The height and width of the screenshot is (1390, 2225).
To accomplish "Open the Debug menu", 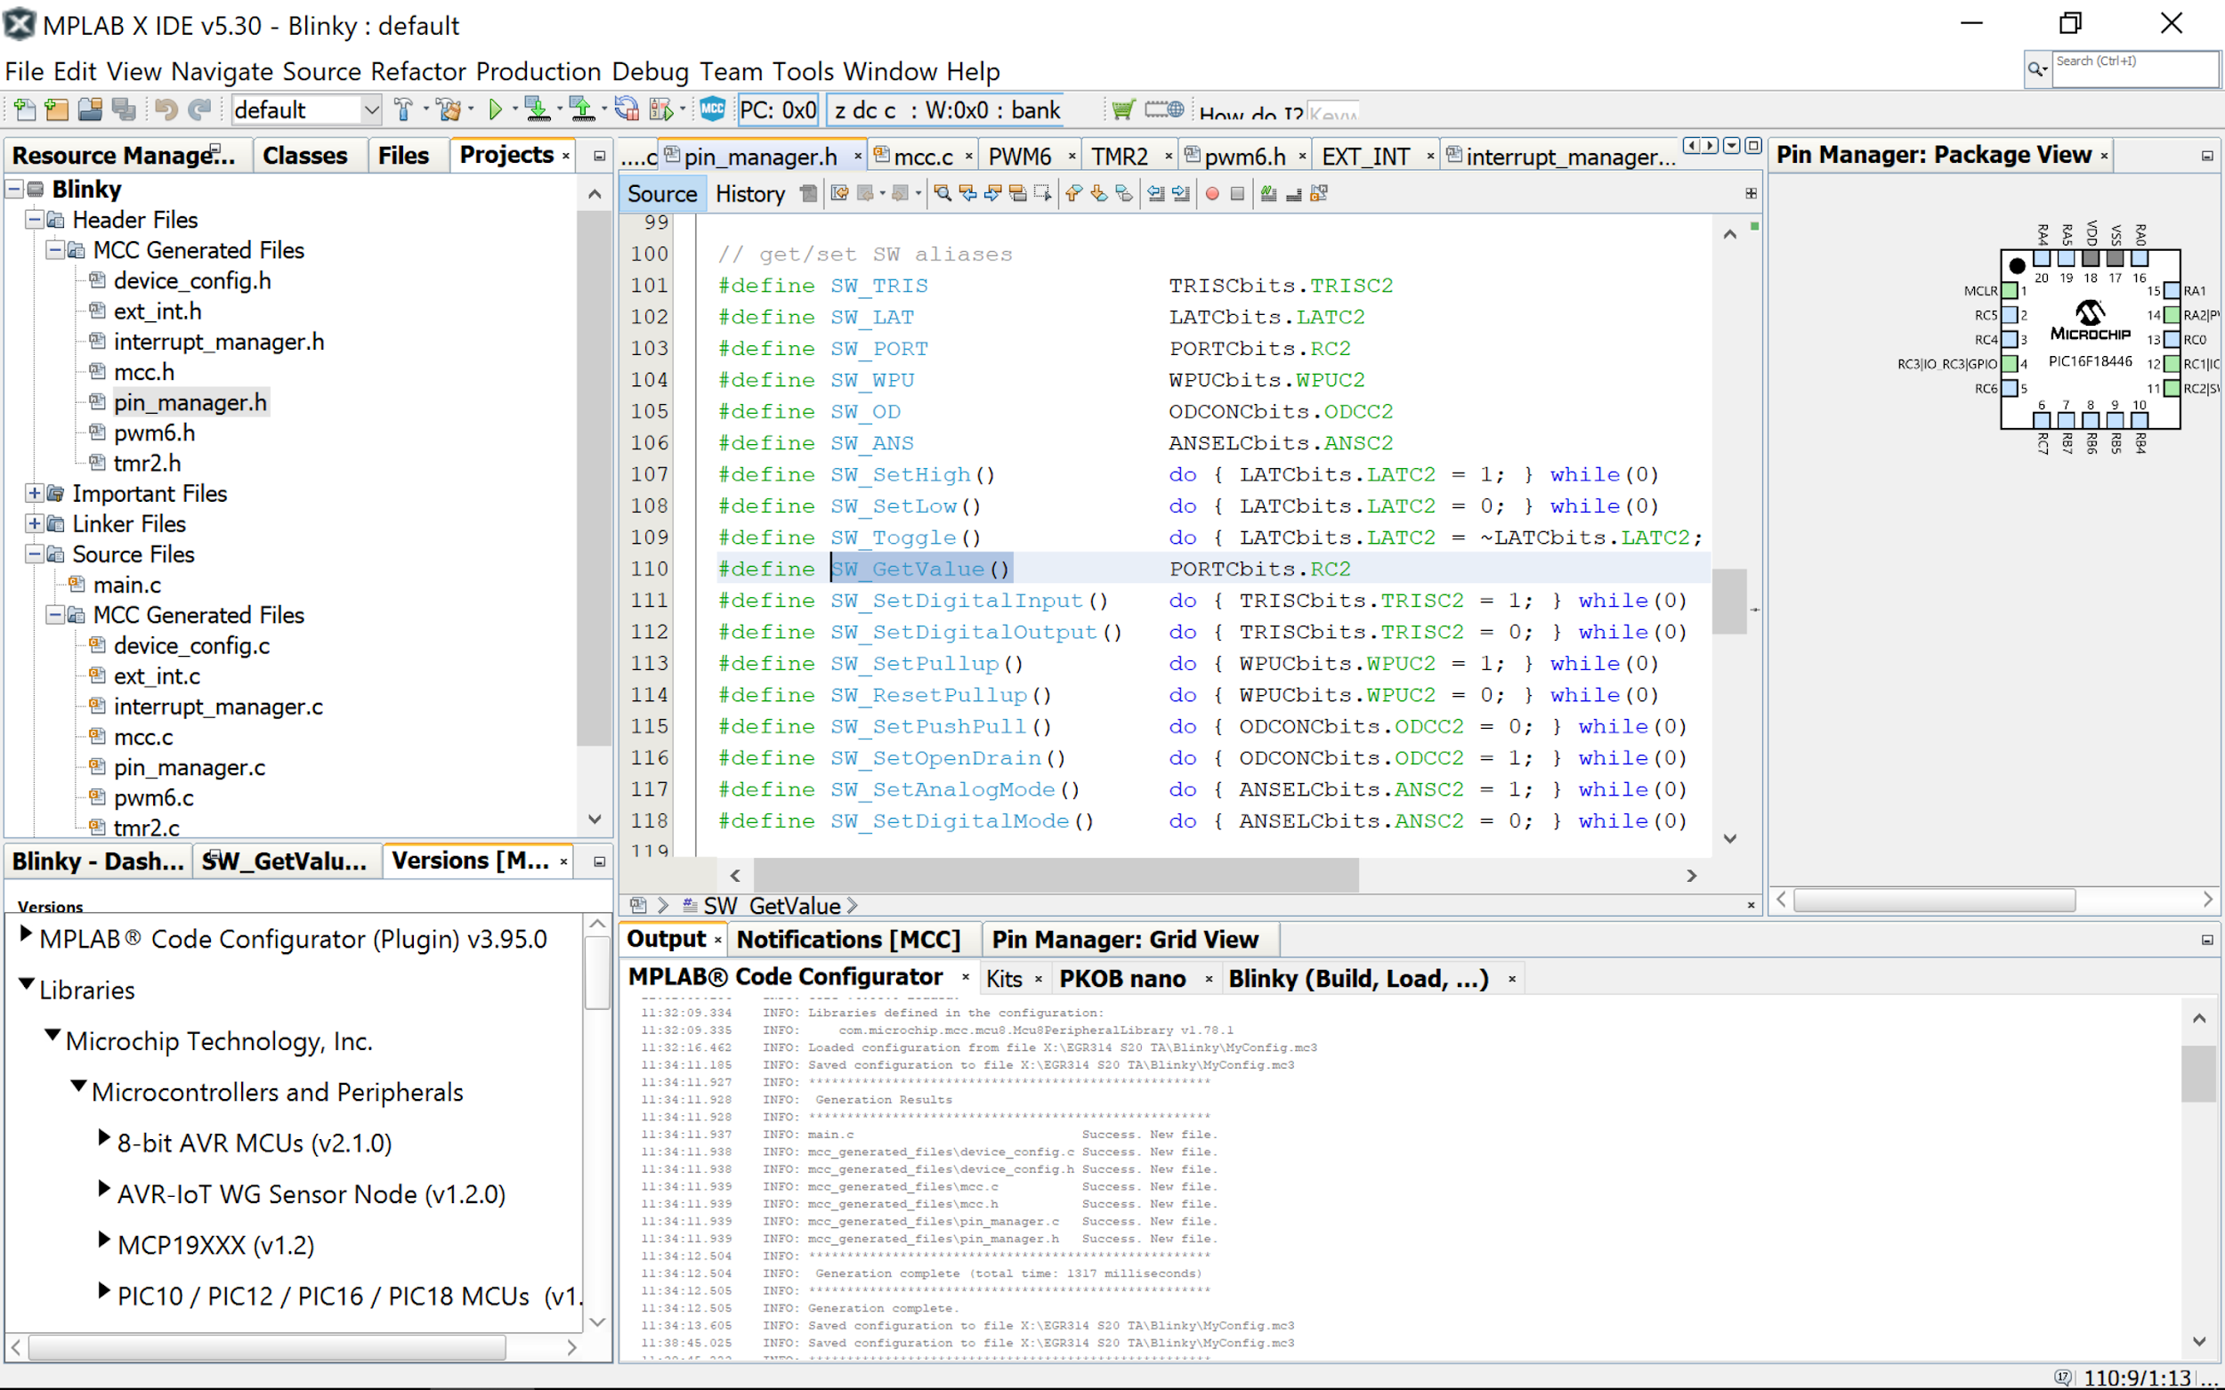I will (x=650, y=72).
